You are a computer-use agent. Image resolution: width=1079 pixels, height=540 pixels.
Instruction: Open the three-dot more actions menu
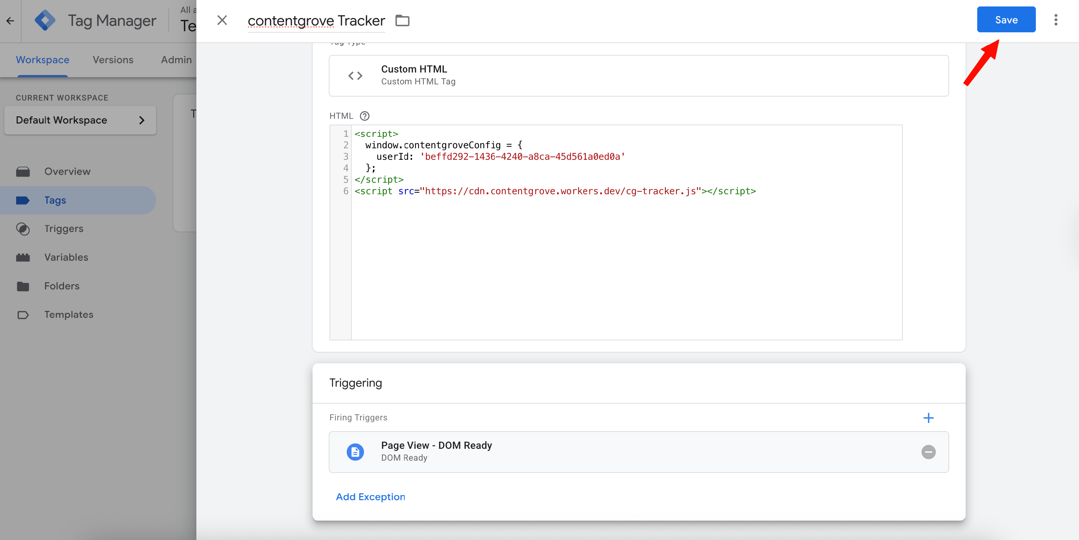pyautogui.click(x=1056, y=20)
